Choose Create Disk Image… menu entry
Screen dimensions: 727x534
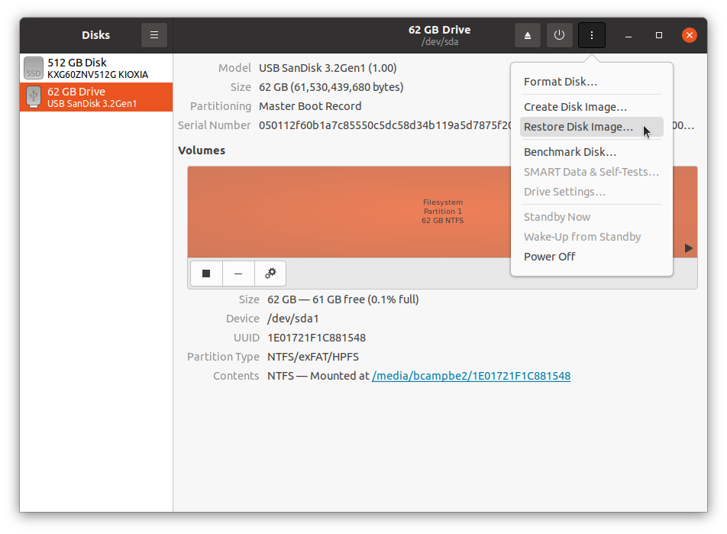[x=592, y=107]
